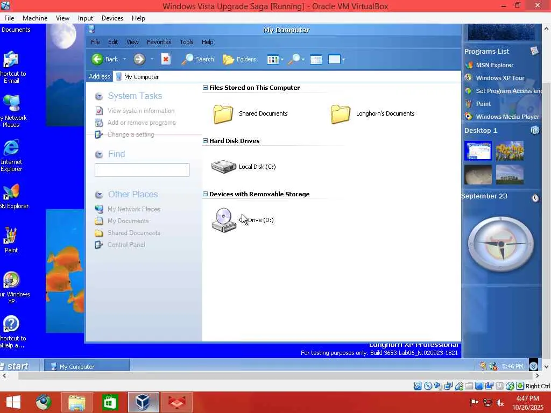Open Control Panel link in Other Places

click(x=126, y=245)
